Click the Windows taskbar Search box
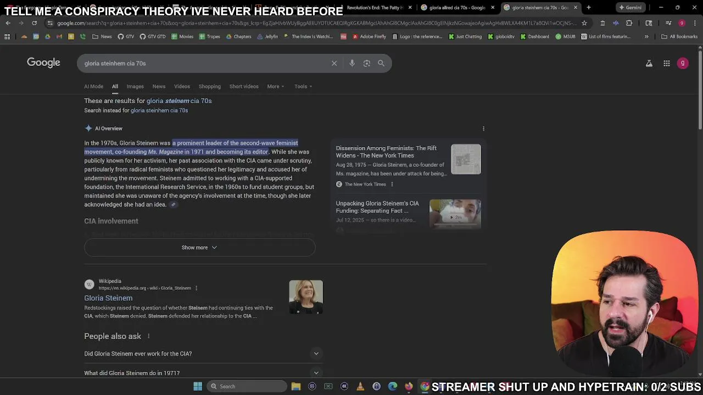Image resolution: width=703 pixels, height=395 pixels. click(246, 386)
